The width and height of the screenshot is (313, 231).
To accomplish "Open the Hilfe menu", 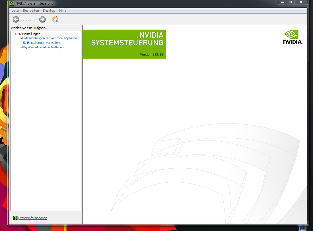I will point(63,11).
